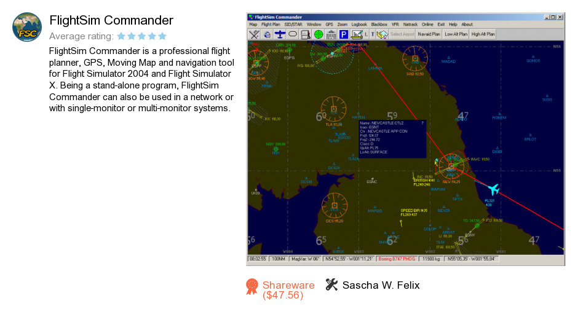Screen dimensions: 578x317
Task: Click the Newcastle airport symbol on map
Action: point(451,166)
